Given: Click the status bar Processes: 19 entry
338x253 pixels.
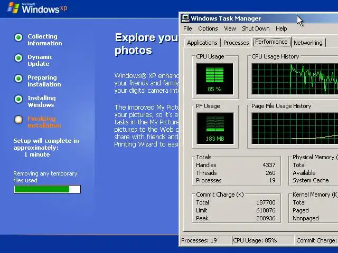Looking at the screenshot, I should tap(205, 240).
